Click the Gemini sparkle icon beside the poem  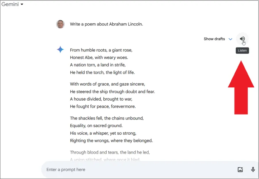click(60, 50)
